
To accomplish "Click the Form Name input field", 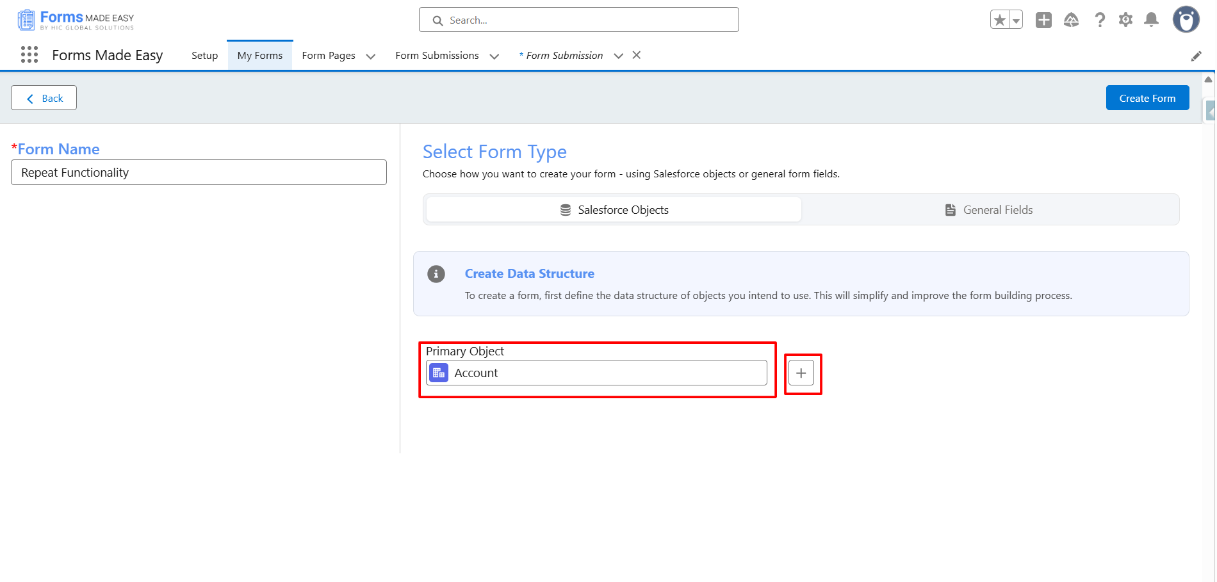I will [x=199, y=173].
